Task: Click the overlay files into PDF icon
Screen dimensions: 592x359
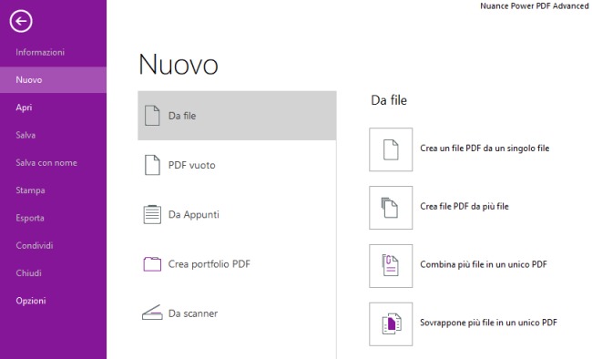Action: [391, 323]
